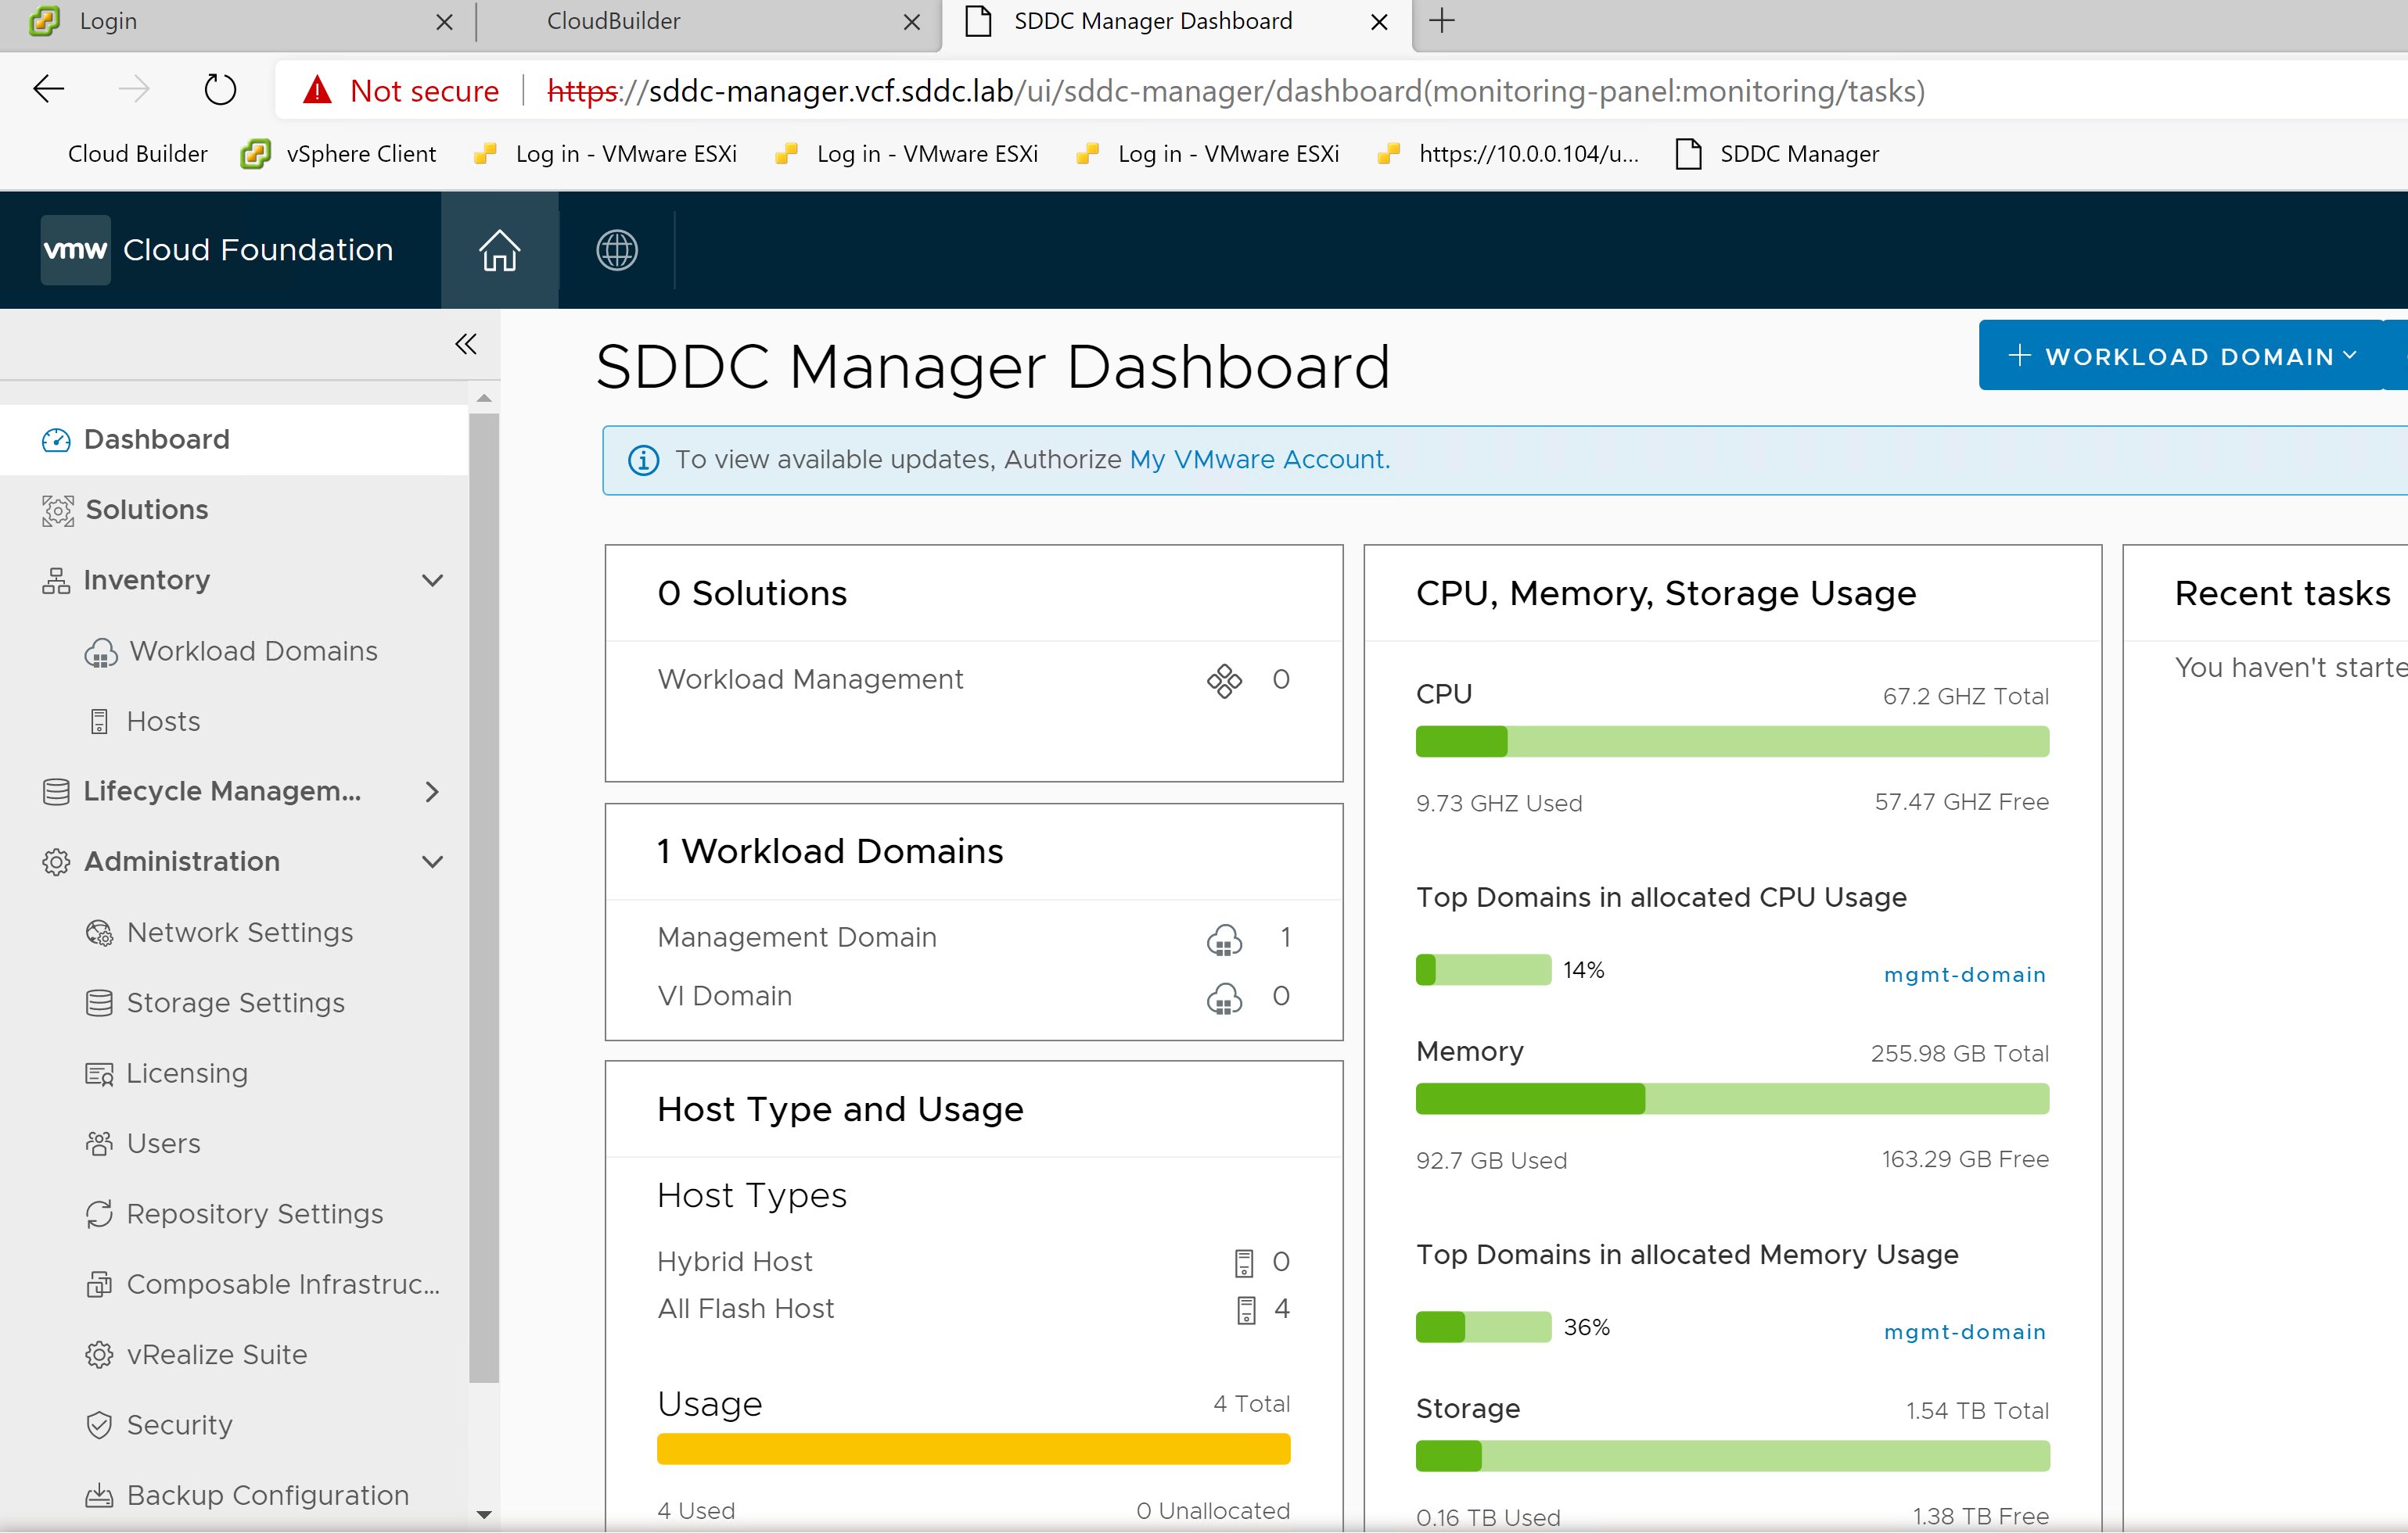Image resolution: width=2408 pixels, height=1533 pixels.
Task: Click the Cloud Foundation home icon
Action: coord(500,249)
